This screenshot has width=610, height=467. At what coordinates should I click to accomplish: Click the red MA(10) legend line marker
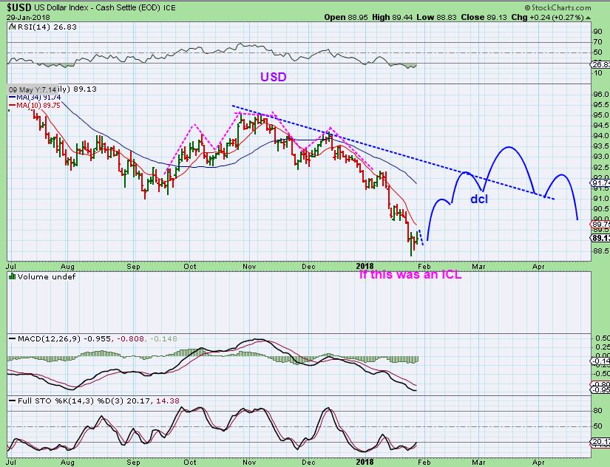click(11, 105)
